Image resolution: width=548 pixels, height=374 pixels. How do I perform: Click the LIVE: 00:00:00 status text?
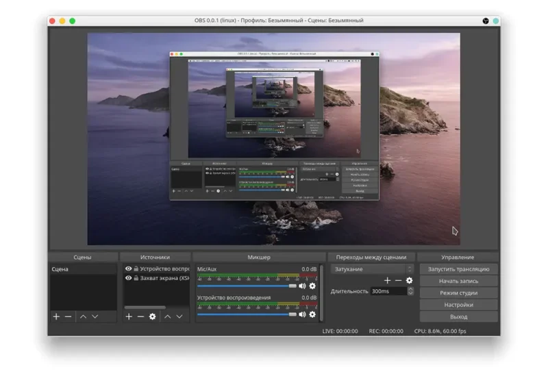click(x=340, y=331)
